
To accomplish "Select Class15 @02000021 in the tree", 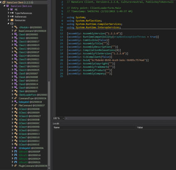I will click(x=29, y=59).
